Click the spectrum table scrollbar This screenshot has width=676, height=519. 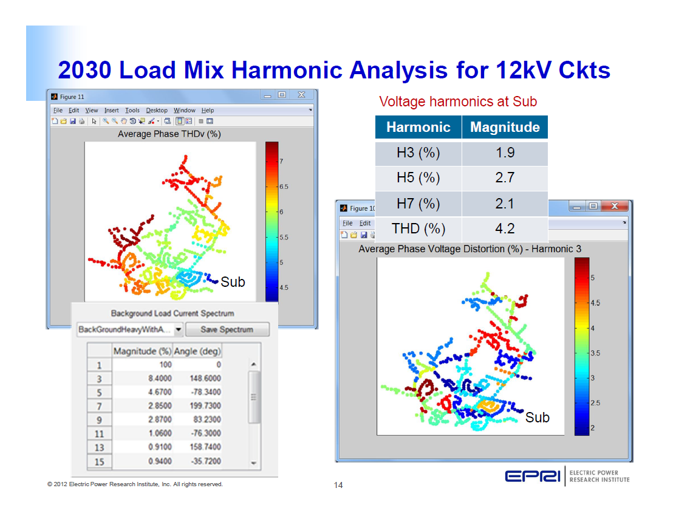coord(253,395)
